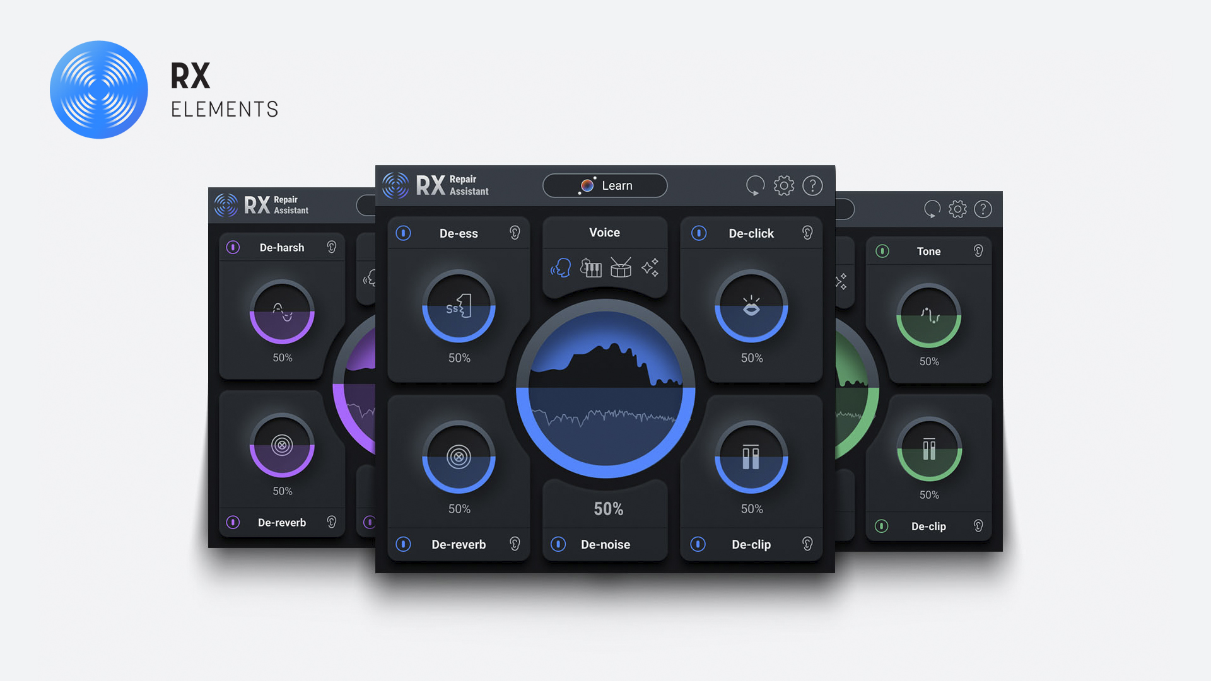
Task: Disable De-click module power button
Action: pos(699,233)
